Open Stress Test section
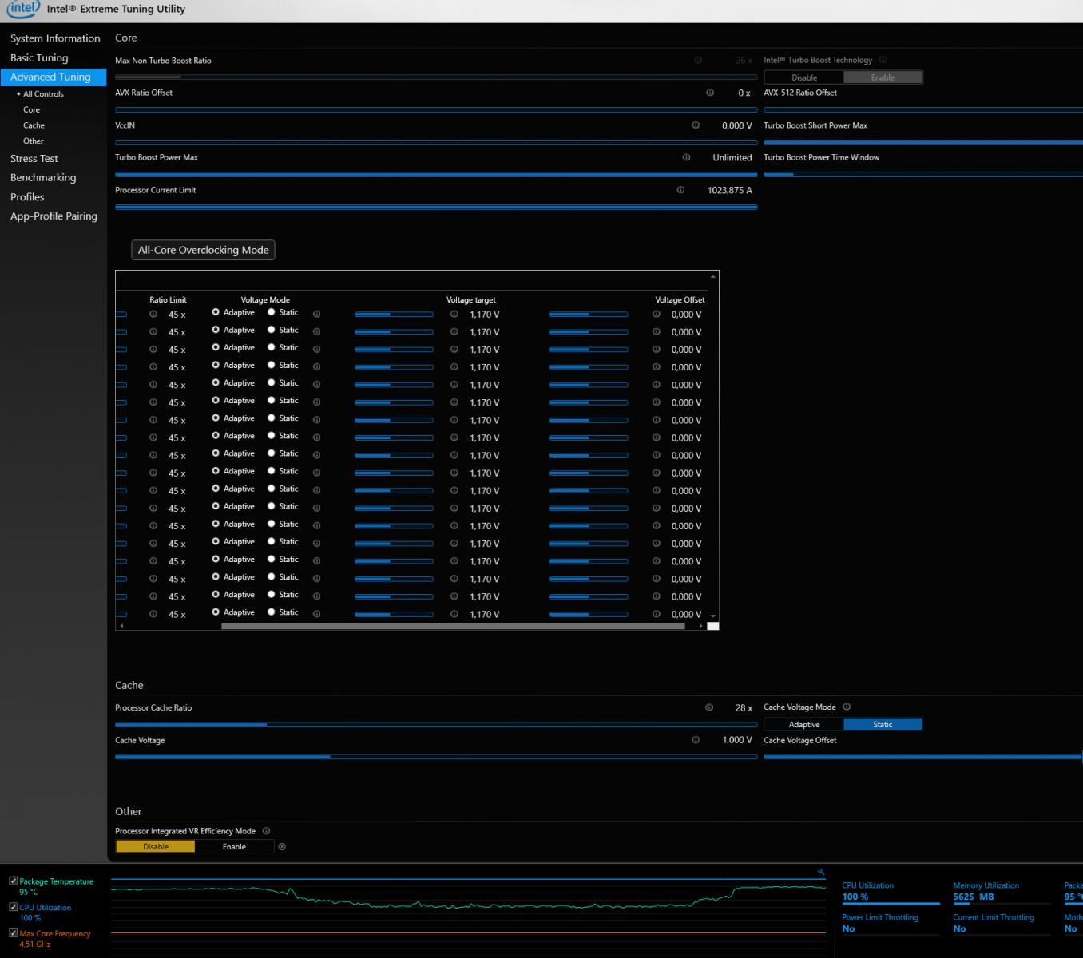 (34, 158)
